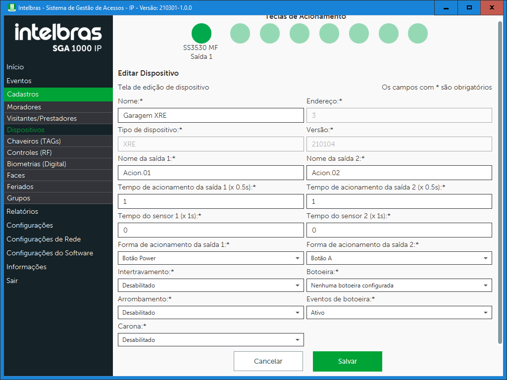
Task: Click the Cancelar button
Action: [x=268, y=361]
